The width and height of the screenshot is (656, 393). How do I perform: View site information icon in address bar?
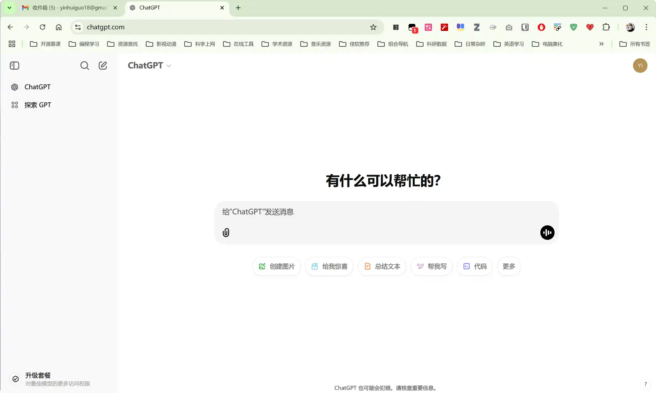pyautogui.click(x=78, y=27)
